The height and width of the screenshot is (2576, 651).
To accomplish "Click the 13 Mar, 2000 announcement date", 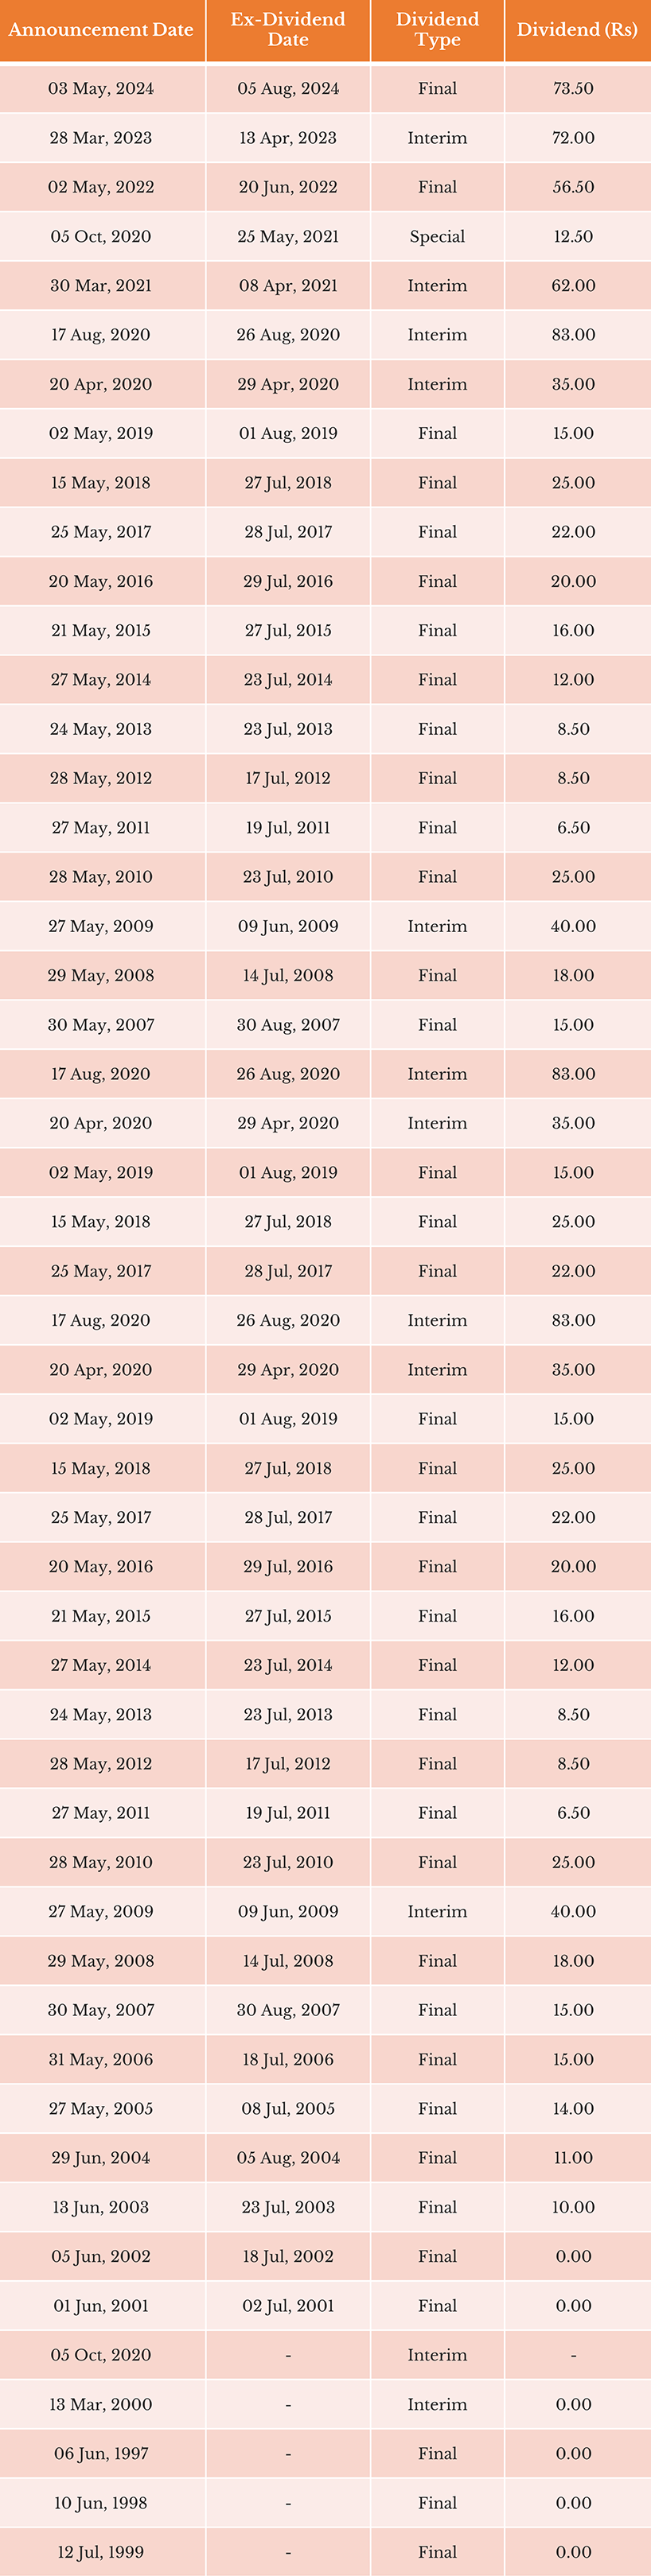I will [x=101, y=2404].
